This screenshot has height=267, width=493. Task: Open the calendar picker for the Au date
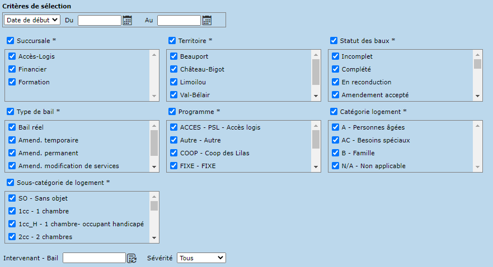point(207,21)
